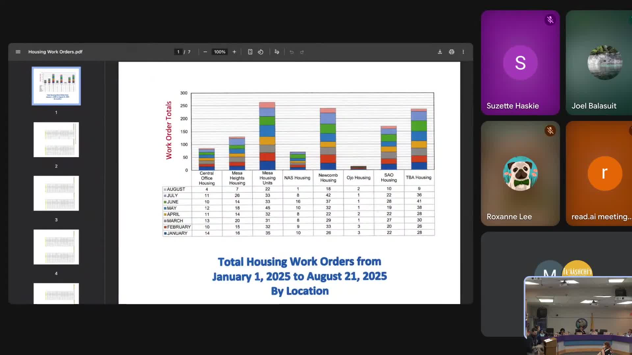Edit the current page number field
This screenshot has width=632, height=355.
178,52
